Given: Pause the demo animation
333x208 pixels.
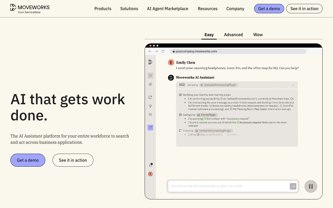Looking at the screenshot, I should coord(311,186).
